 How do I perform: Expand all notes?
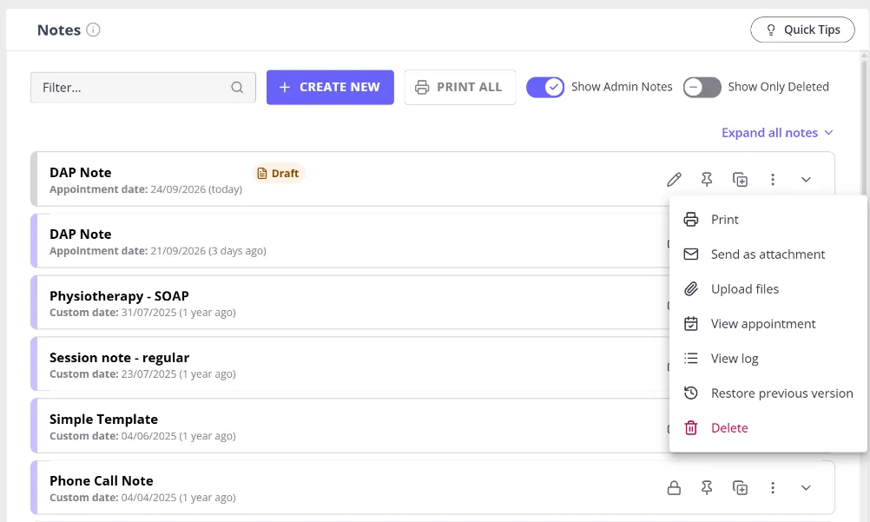(777, 133)
